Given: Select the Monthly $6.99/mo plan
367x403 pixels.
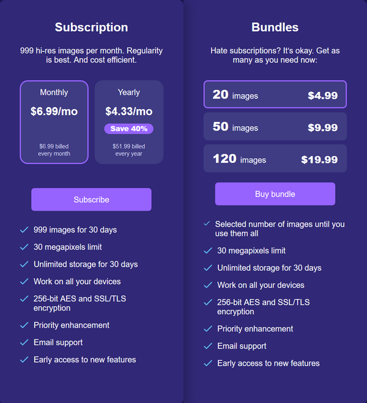Looking at the screenshot, I should tap(54, 122).
